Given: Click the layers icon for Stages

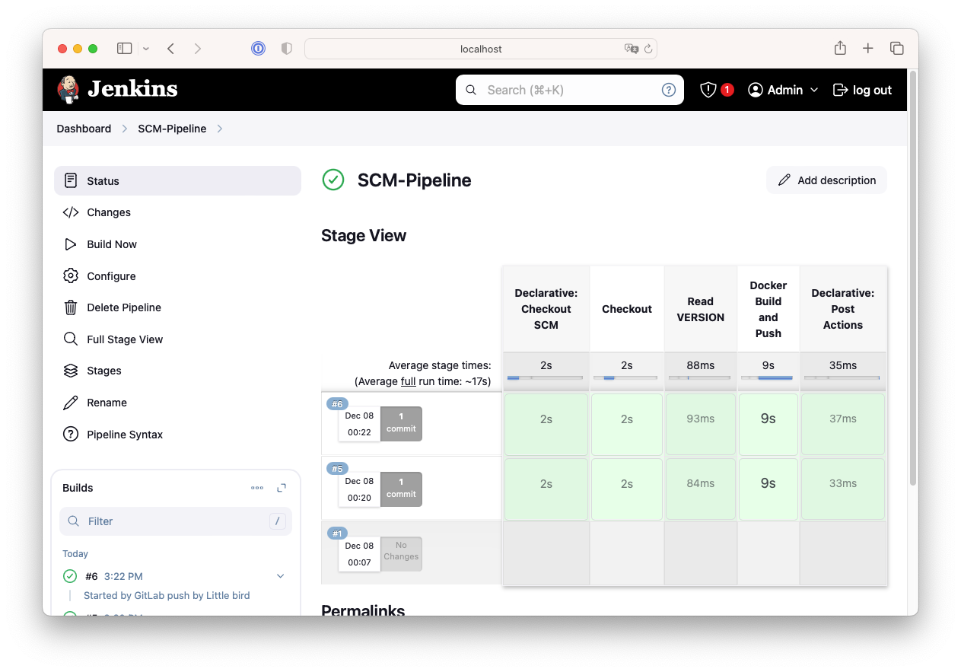Looking at the screenshot, I should click(x=71, y=371).
